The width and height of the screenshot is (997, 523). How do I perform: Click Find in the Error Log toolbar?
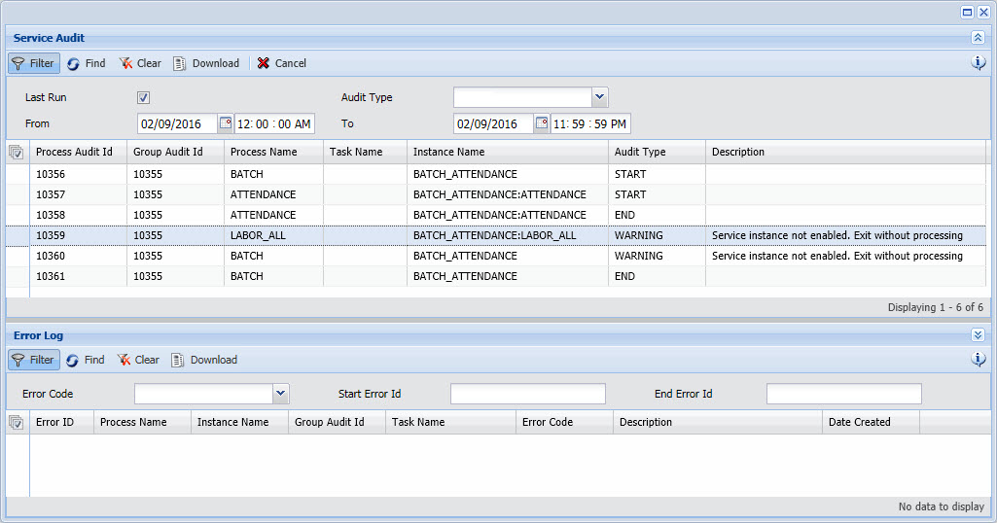pyautogui.click(x=85, y=360)
